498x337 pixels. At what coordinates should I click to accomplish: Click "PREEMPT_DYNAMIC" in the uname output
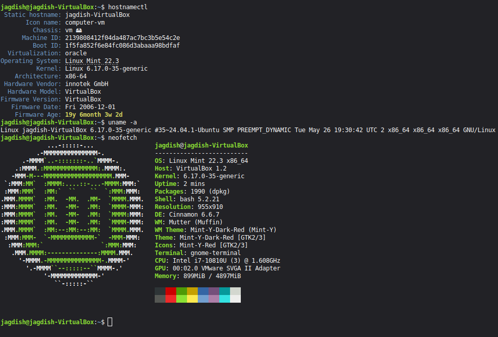264,130
